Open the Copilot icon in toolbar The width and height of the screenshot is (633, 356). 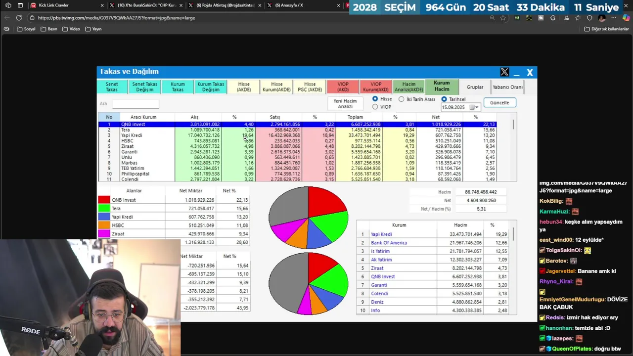(x=626, y=18)
